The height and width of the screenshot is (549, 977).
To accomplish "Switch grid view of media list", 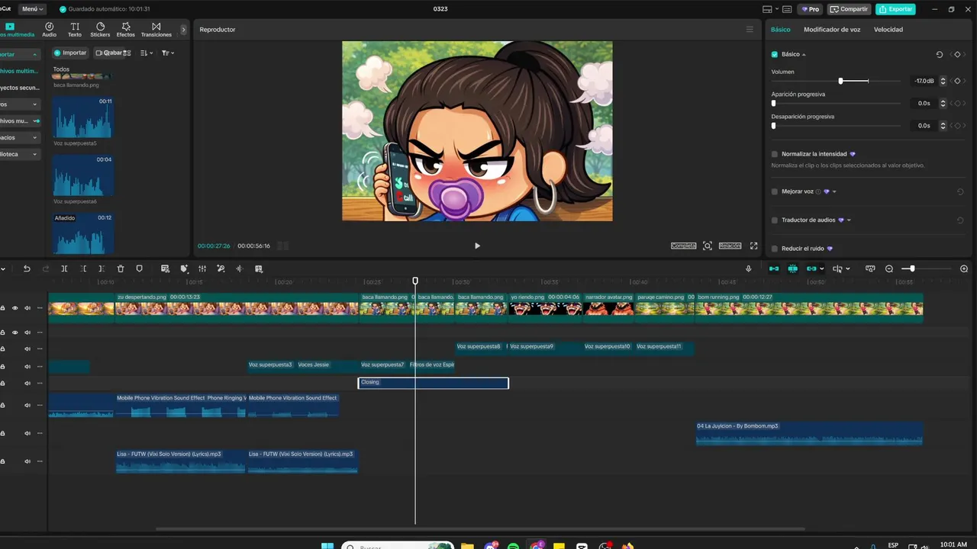I will 127,53.
